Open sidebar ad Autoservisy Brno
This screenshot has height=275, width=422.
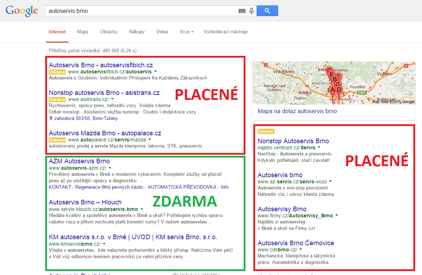pos(282,209)
